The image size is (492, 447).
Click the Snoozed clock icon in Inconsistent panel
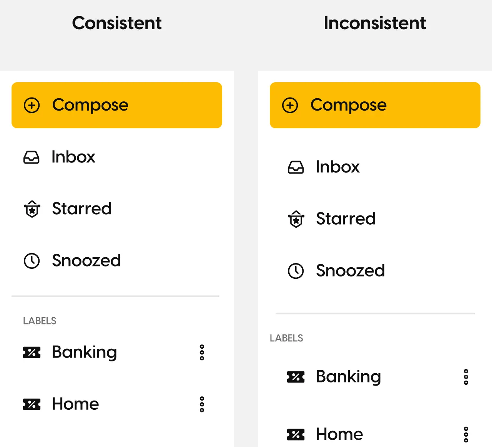[x=296, y=271]
